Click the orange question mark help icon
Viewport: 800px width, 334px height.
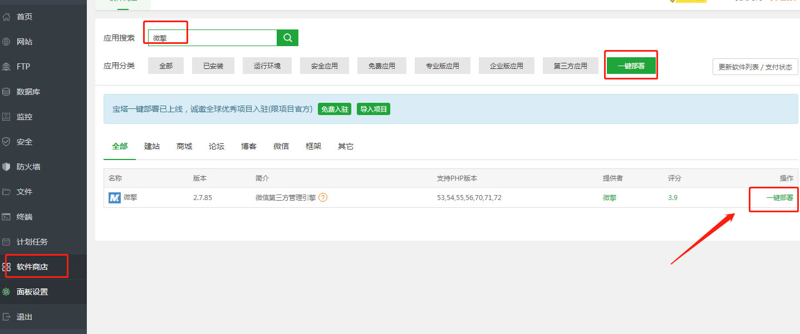[323, 197]
